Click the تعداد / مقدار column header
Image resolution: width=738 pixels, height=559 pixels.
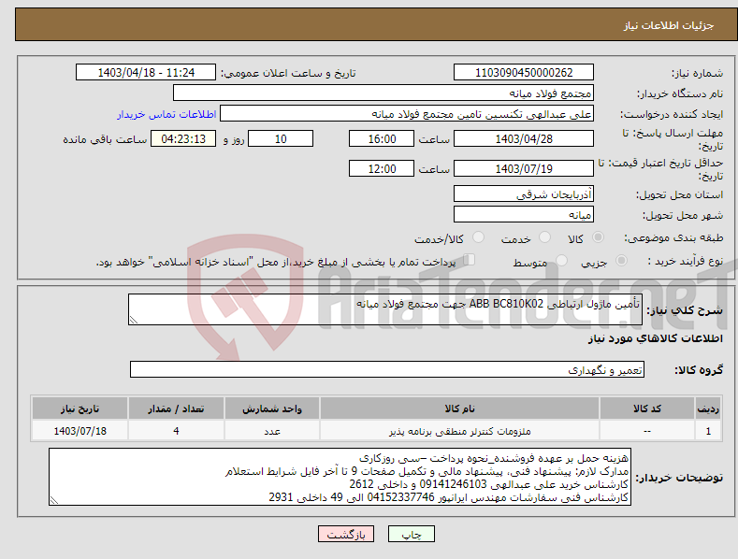click(176, 408)
